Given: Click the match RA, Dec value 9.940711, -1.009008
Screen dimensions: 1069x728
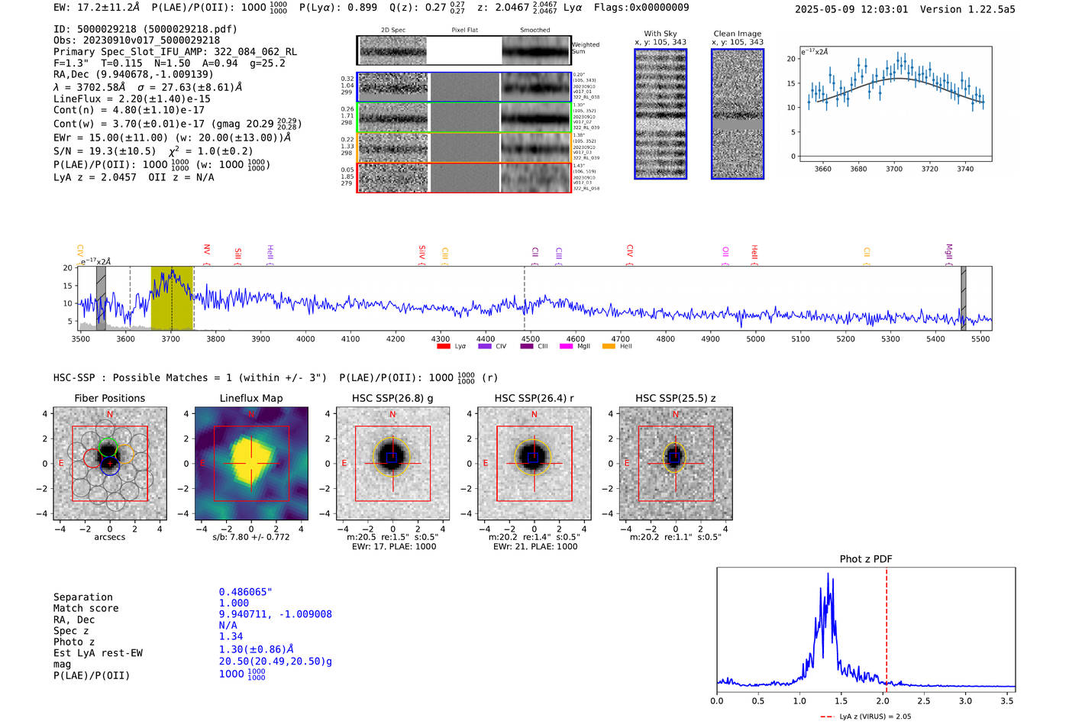Looking at the screenshot, I should pos(275,614).
